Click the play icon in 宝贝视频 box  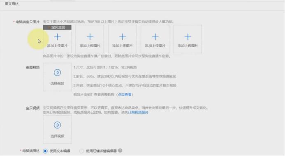(57, 125)
